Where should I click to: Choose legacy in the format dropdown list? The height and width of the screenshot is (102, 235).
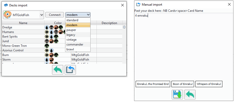tap(78, 35)
